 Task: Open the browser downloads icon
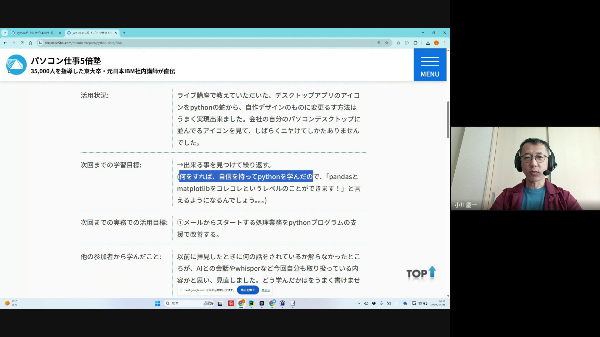coord(428,43)
